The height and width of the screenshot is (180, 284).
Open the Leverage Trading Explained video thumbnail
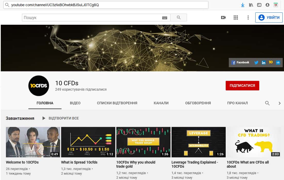(x=198, y=142)
